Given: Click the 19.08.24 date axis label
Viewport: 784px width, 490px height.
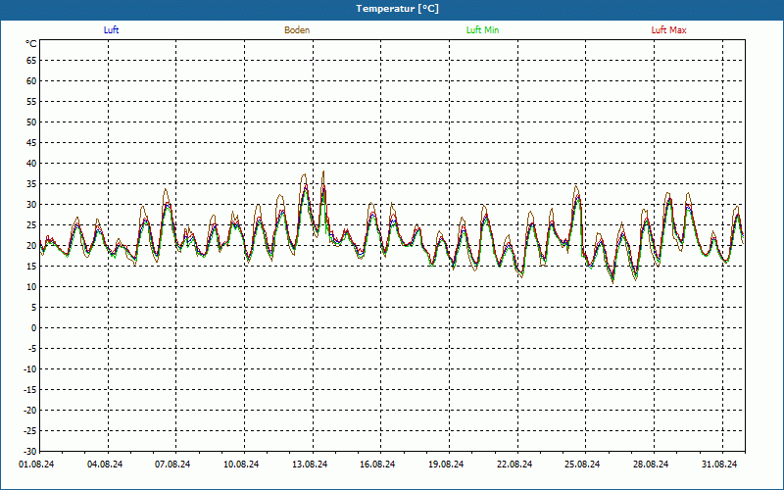Looking at the screenshot, I should (x=446, y=465).
